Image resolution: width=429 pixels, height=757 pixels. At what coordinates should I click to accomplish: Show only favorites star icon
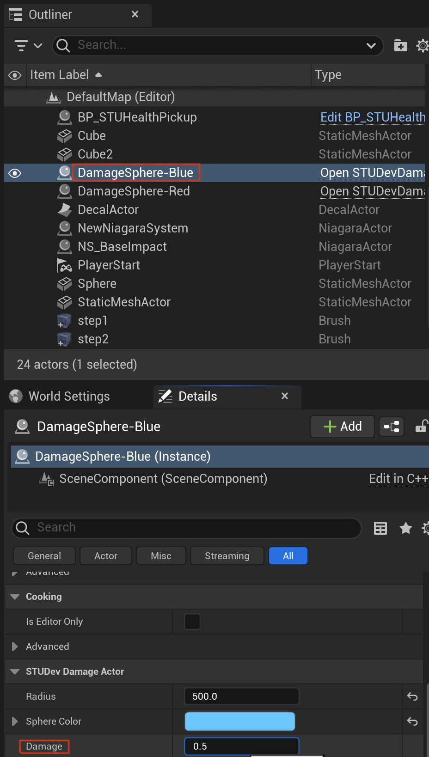(406, 528)
